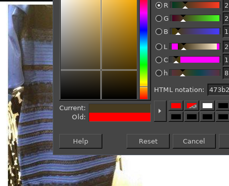Pick the white color history swatch

(x=207, y=106)
